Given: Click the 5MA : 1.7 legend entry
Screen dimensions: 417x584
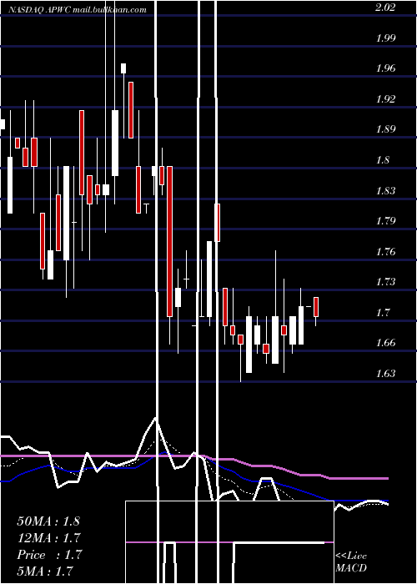Looking at the screenshot, I should [45, 571].
